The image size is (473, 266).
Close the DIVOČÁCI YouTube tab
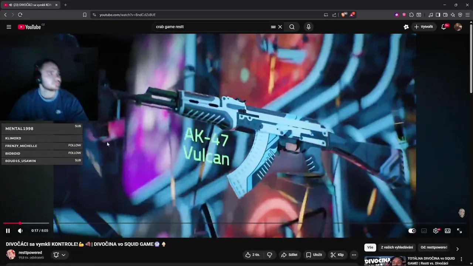56,5
